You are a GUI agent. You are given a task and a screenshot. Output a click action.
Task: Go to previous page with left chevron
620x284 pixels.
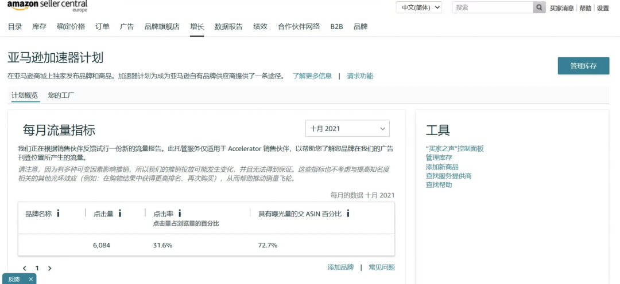click(x=25, y=268)
